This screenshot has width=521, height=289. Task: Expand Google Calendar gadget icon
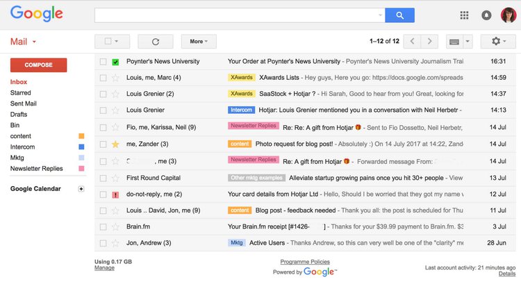(x=81, y=189)
